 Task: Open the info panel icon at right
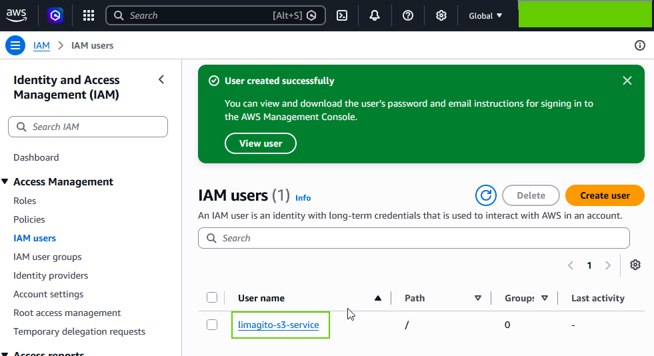(x=640, y=45)
